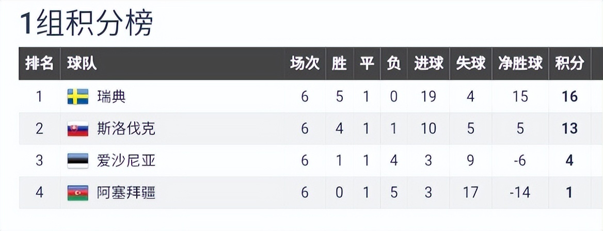603x231 pixels.
Task: Click Sweden's 16 points value
Action: click(569, 96)
